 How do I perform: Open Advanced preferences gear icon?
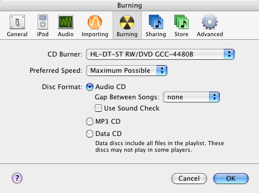(210, 22)
